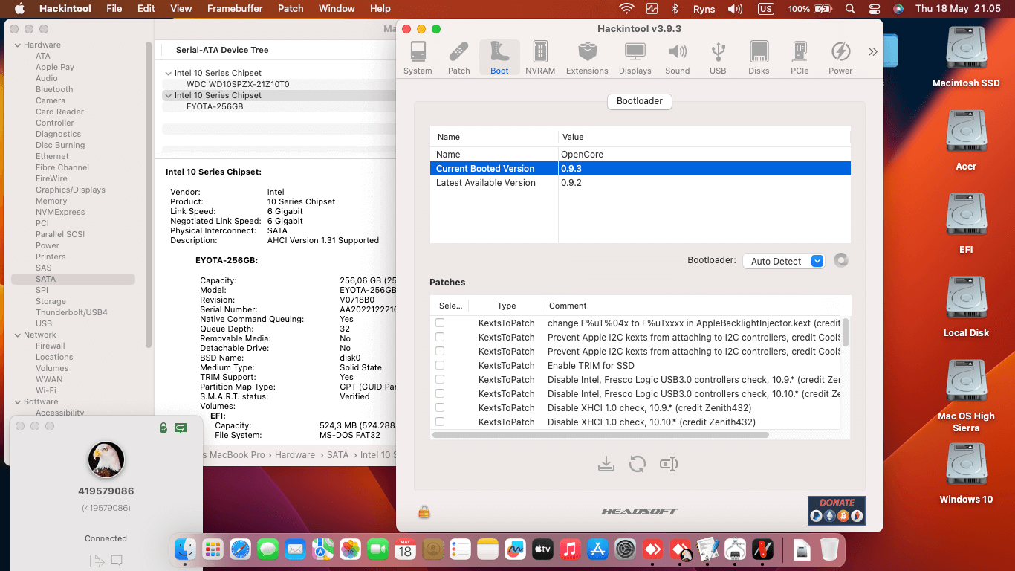Screen dimensions: 1015x571
Task: Collapse second Intel 10 Series Chipset node
Action: 168,95
